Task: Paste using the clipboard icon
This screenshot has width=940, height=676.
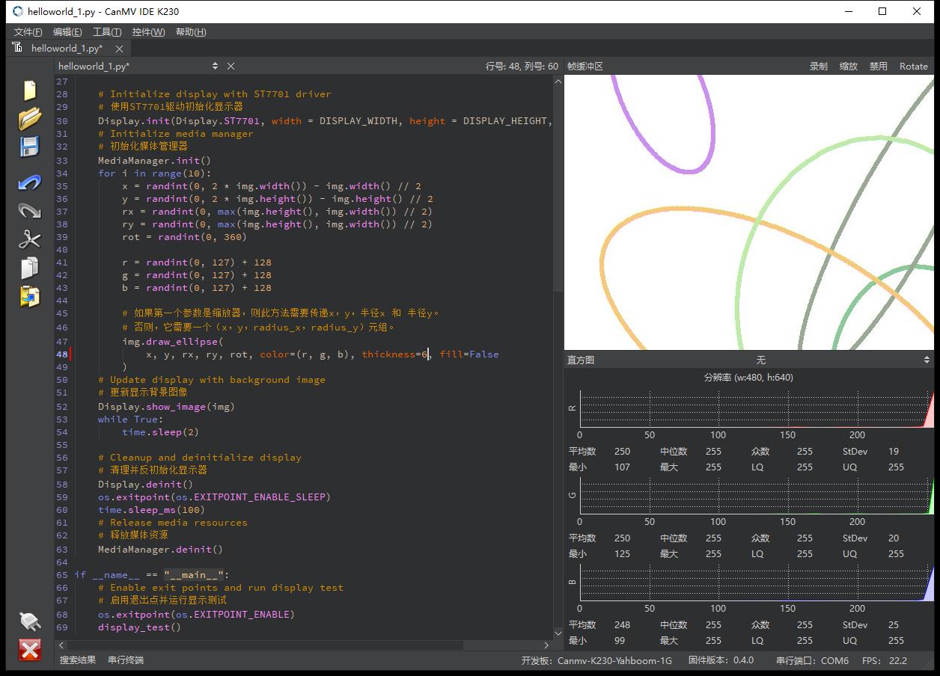Action: (29, 296)
